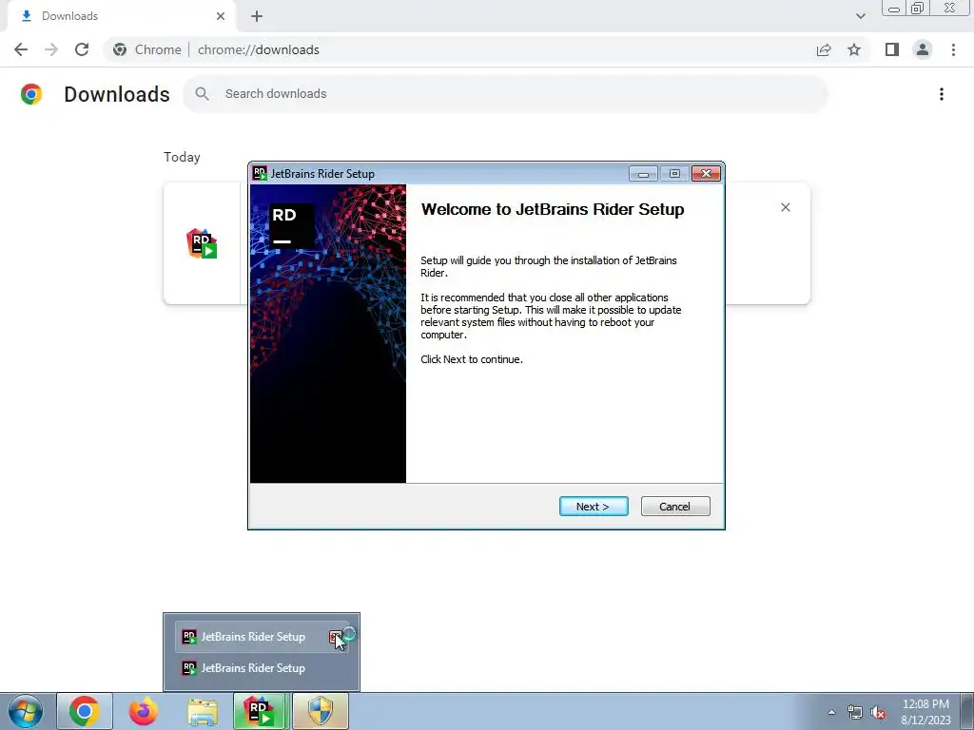Close the first Rider Setup window from taskbar list
Screen dimensions: 974x730
coord(336,637)
